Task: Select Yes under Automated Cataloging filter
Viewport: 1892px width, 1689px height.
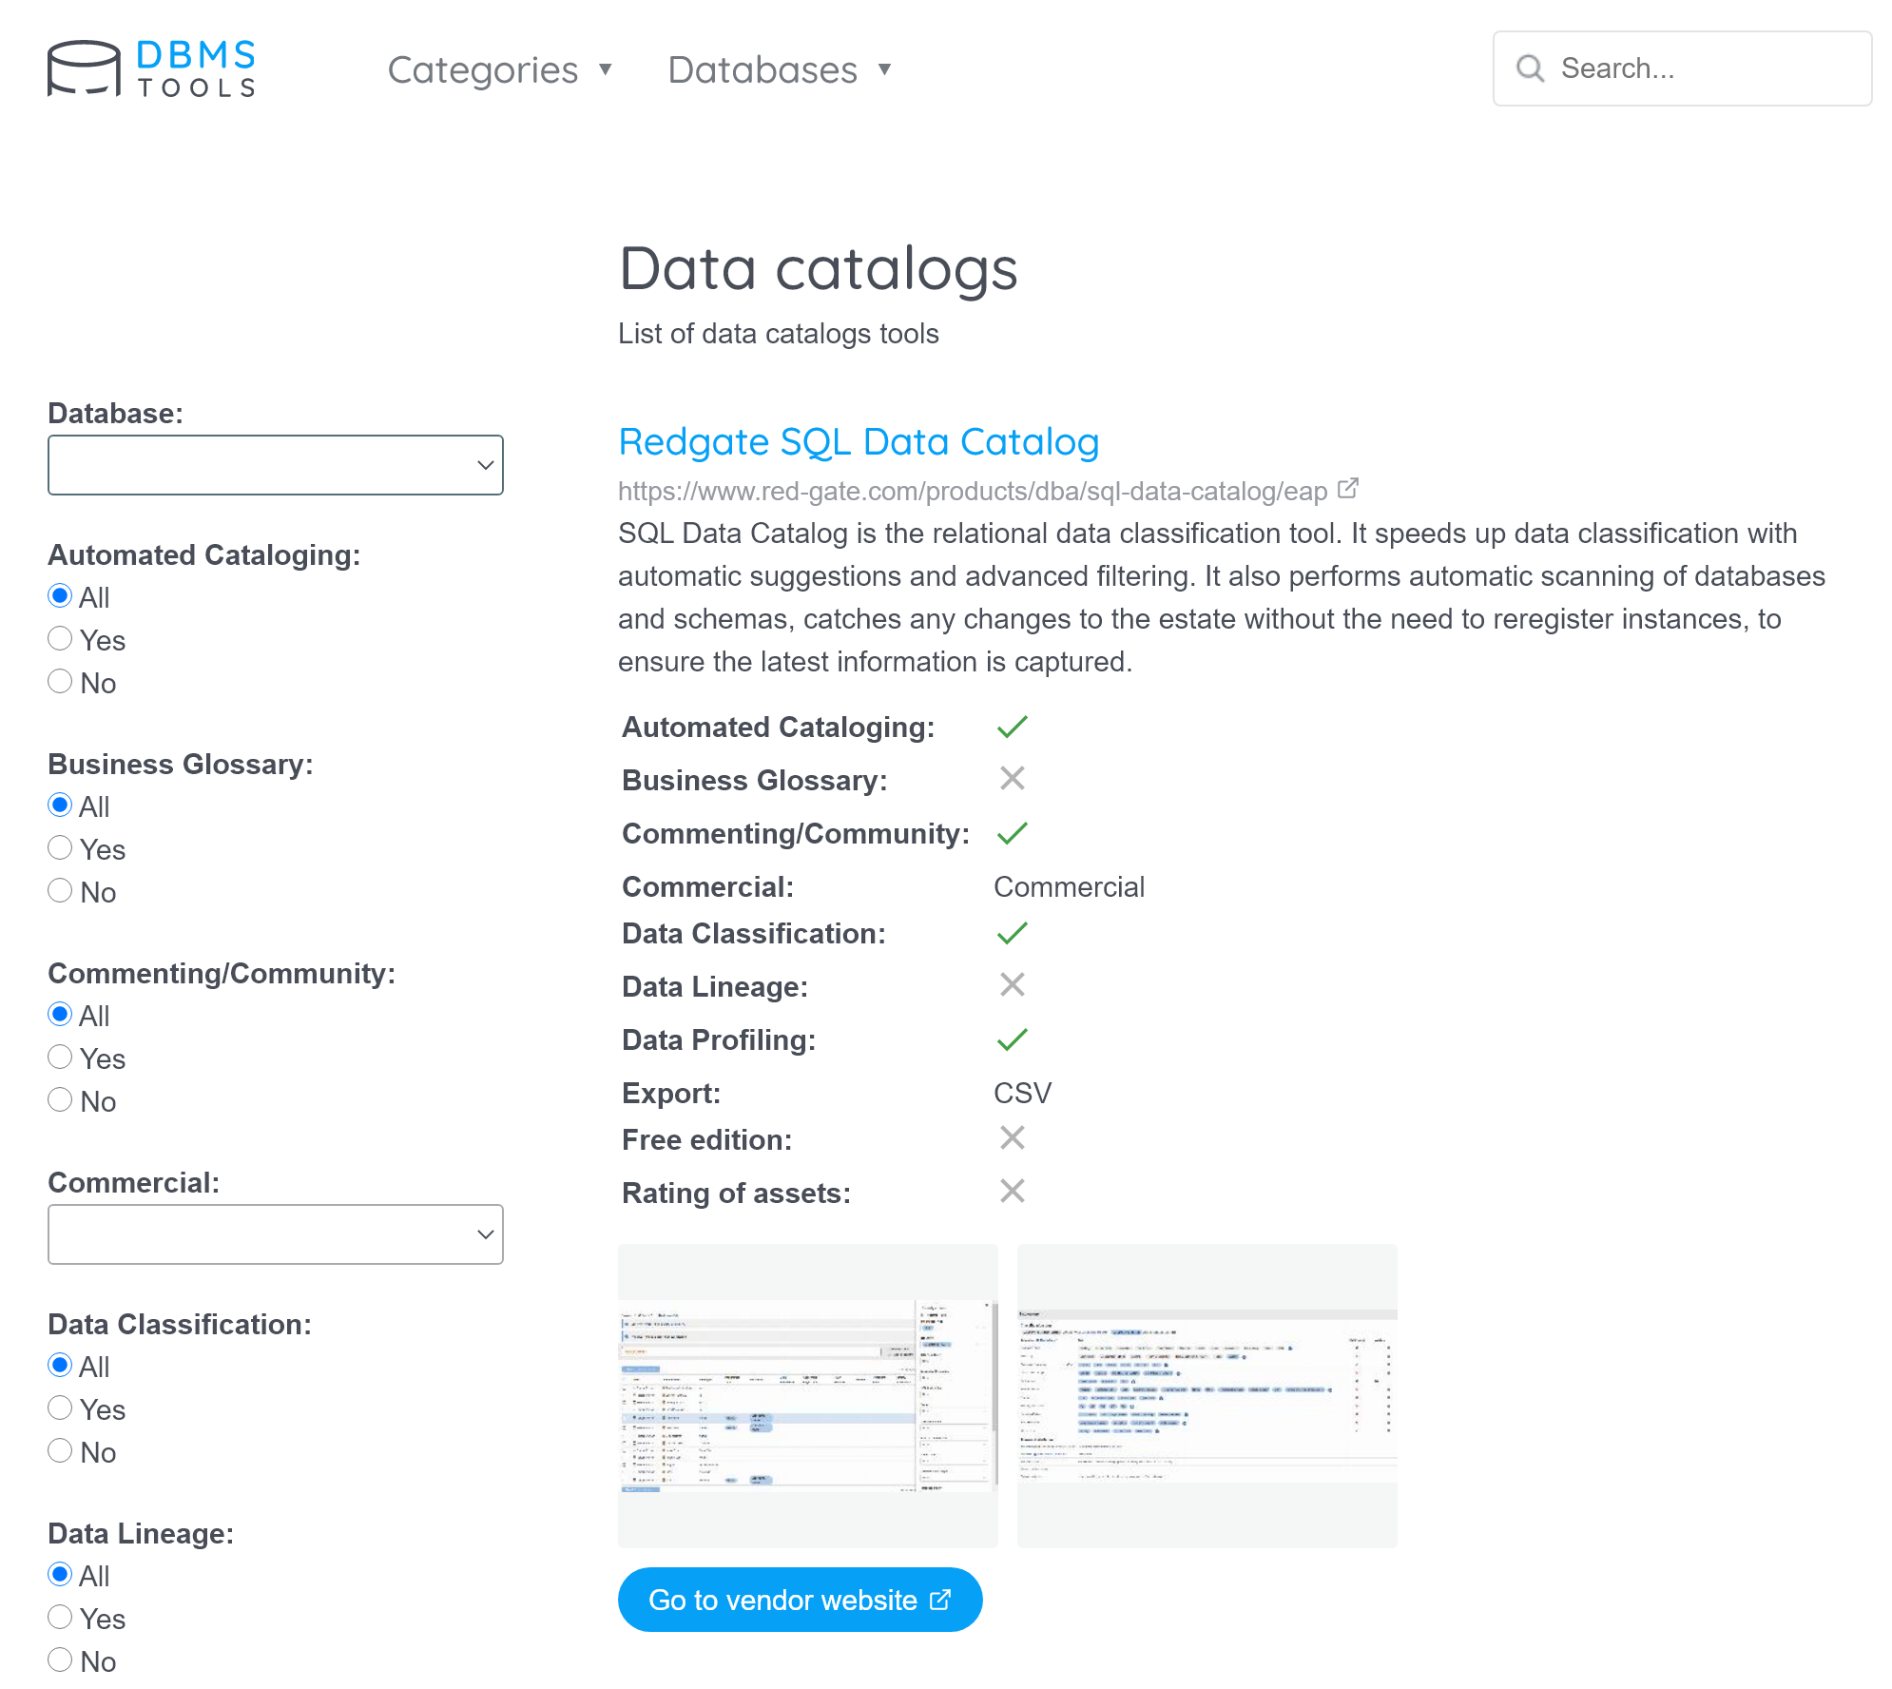Action: tap(60, 639)
